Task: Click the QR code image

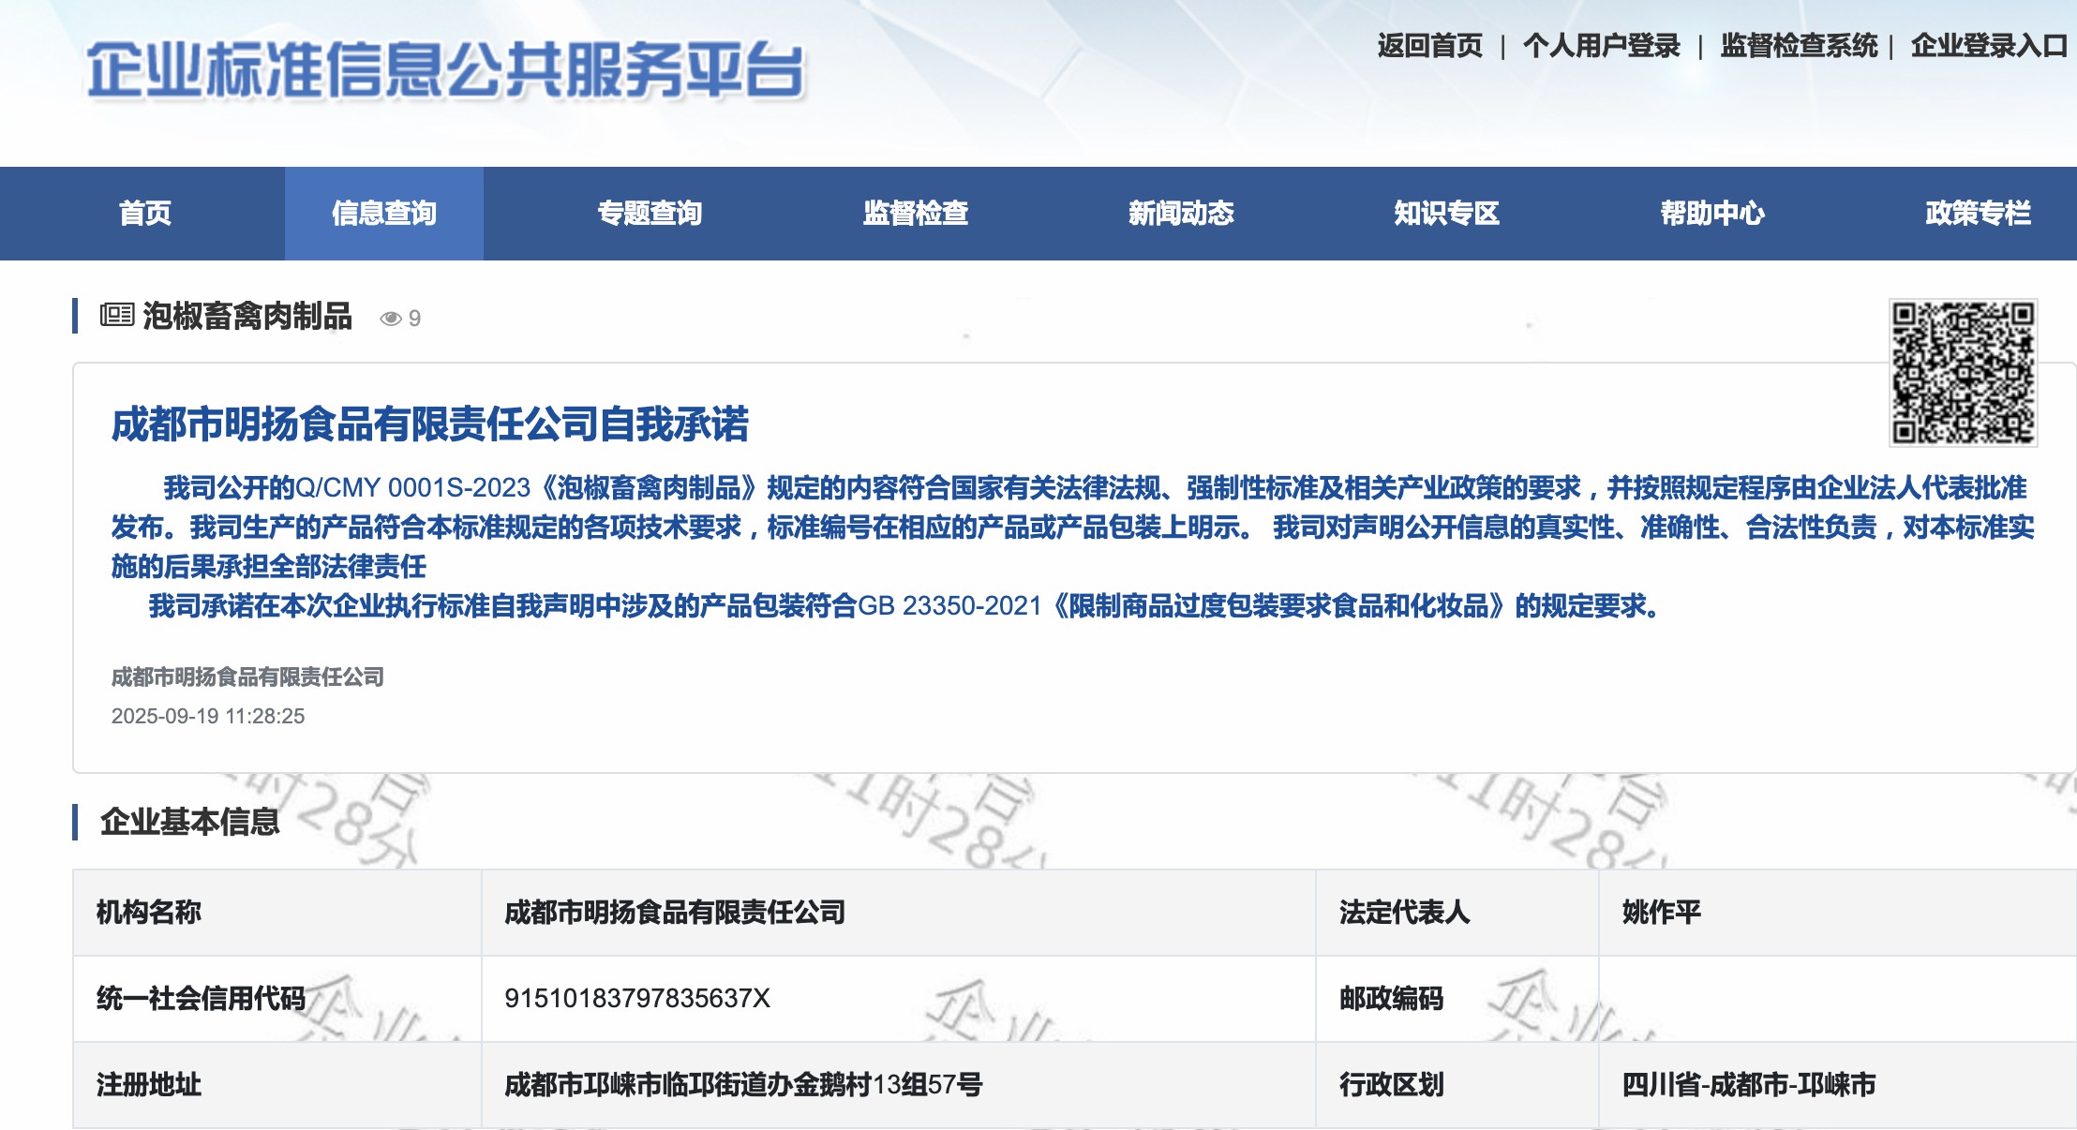Action: pyautogui.click(x=1963, y=372)
